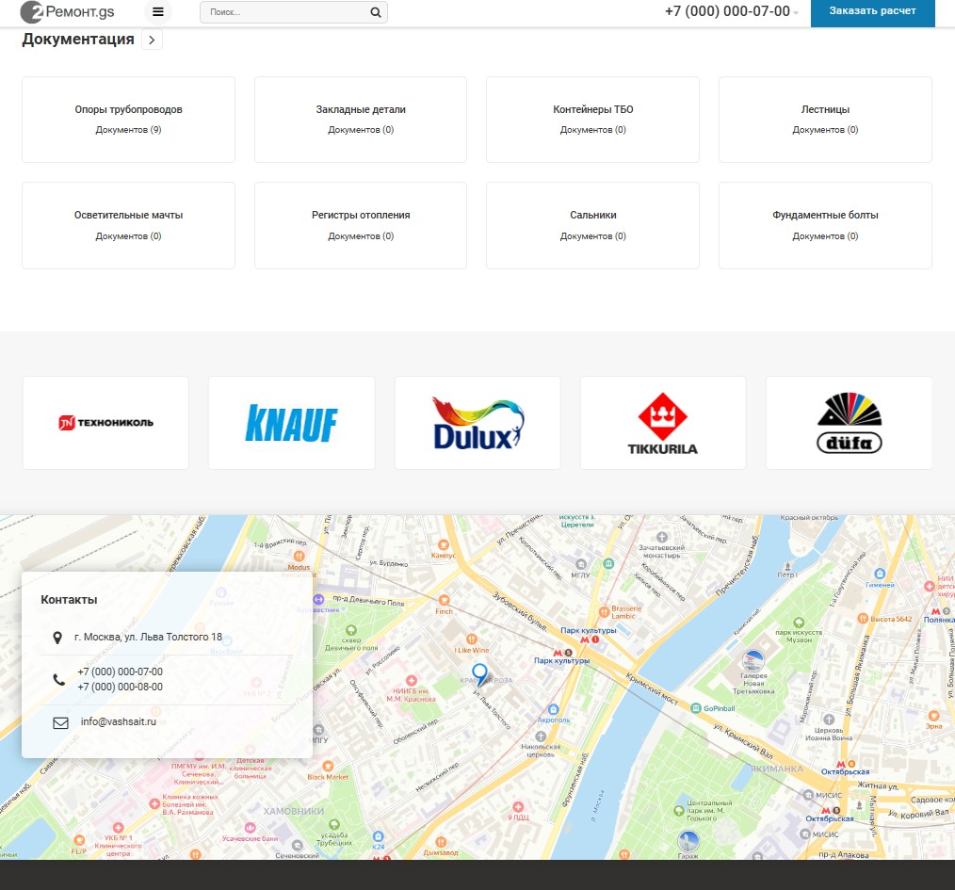Open the Фундаментные болты documentation category
The width and height of the screenshot is (955, 890).
(x=825, y=225)
